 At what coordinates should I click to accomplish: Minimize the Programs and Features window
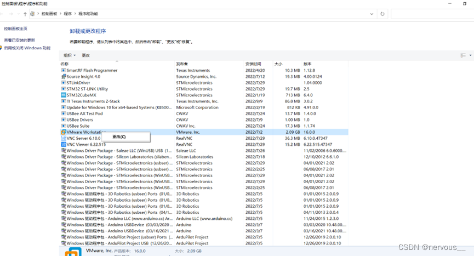pos(450,4)
